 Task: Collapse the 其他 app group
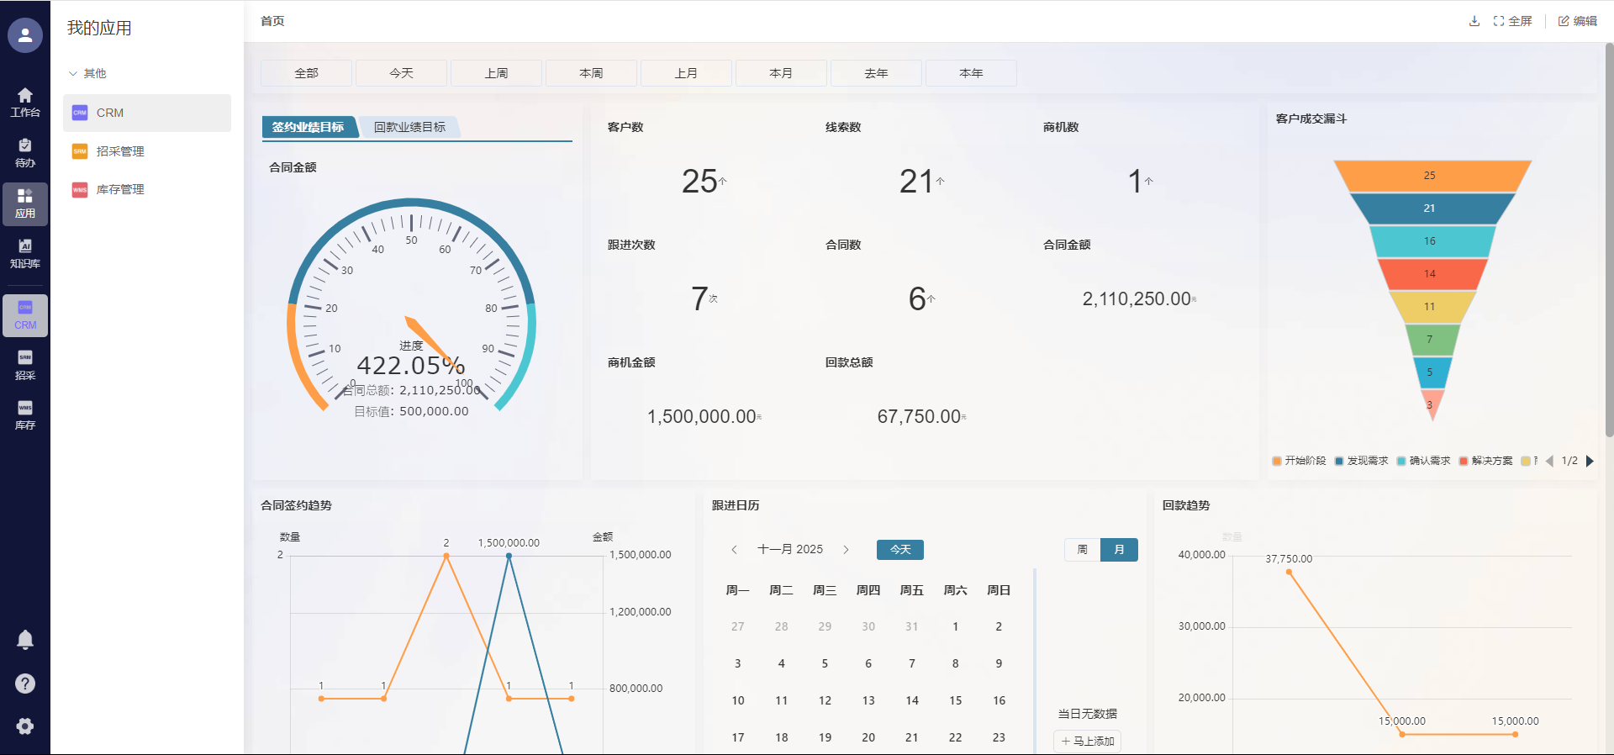[x=73, y=73]
